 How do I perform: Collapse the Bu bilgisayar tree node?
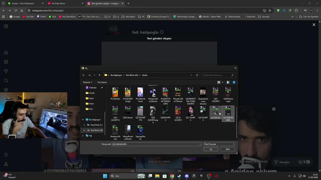pyautogui.click(x=83, y=120)
